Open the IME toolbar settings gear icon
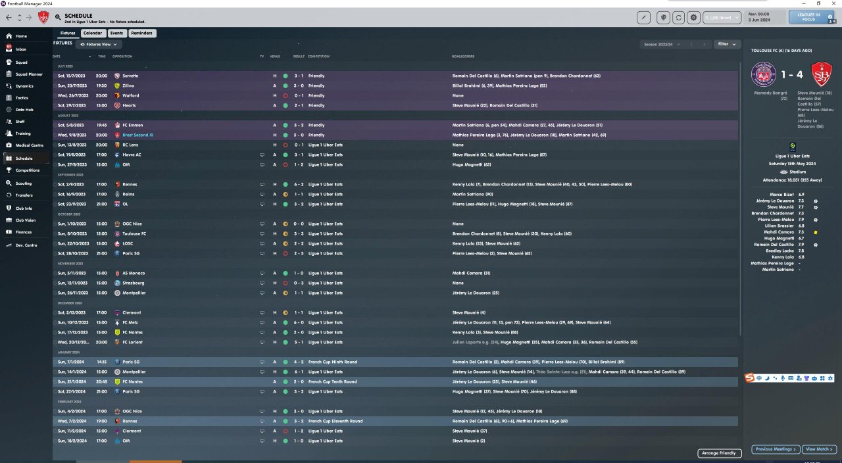 831,378
